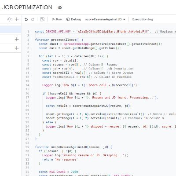Sort files alphabetically with AZ icon
Image resolution: width=176 pixels, height=176 pixels.
[x=9, y=19]
